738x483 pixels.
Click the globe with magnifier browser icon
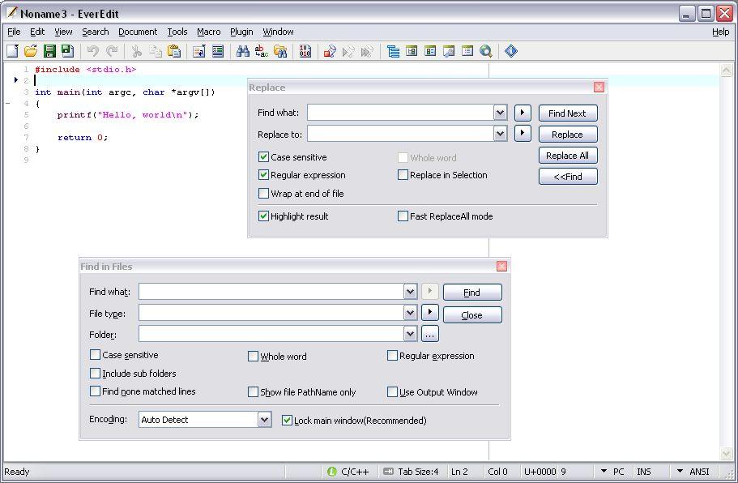[x=486, y=51]
